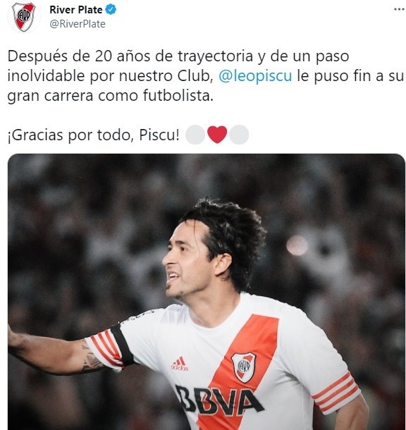Click the red striped sleeve cuff at right
The width and height of the screenshot is (406, 430).
click(x=336, y=392)
